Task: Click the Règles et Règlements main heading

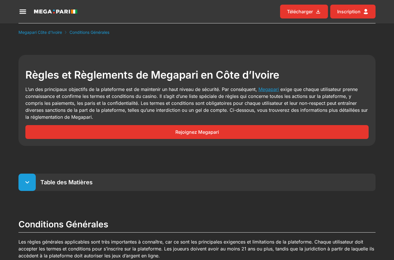Action: click(152, 75)
